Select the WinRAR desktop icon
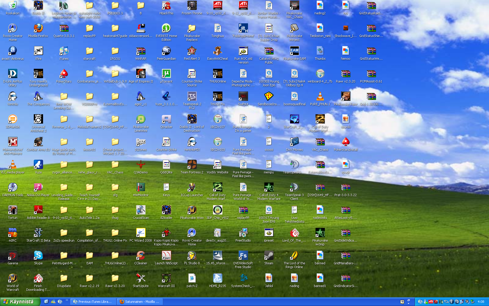Viewport: 489px width, 306px height. pos(141,51)
